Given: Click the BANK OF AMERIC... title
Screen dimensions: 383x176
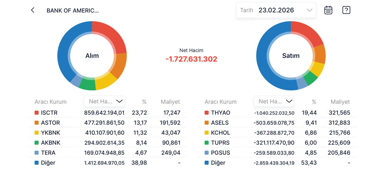Looking at the screenshot, I should [73, 11].
